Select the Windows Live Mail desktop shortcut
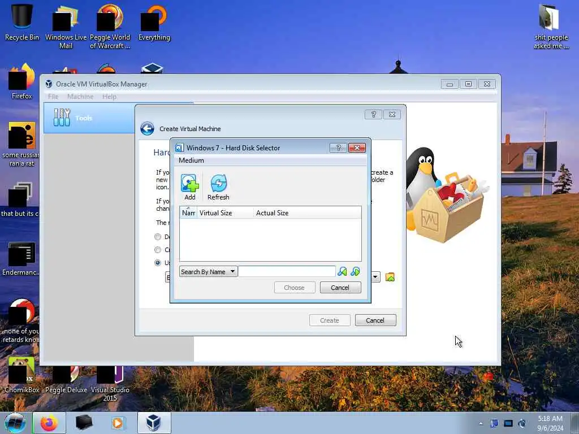 pyautogui.click(x=66, y=27)
